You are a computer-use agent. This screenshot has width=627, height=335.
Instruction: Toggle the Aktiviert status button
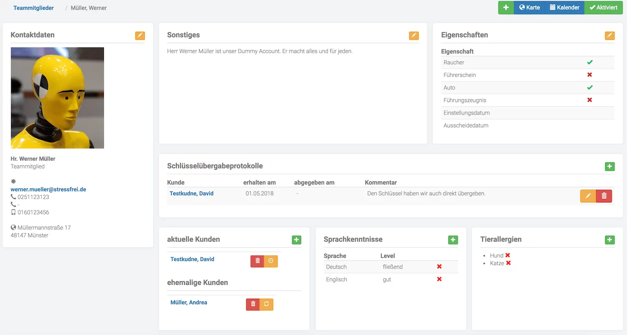[x=603, y=8]
